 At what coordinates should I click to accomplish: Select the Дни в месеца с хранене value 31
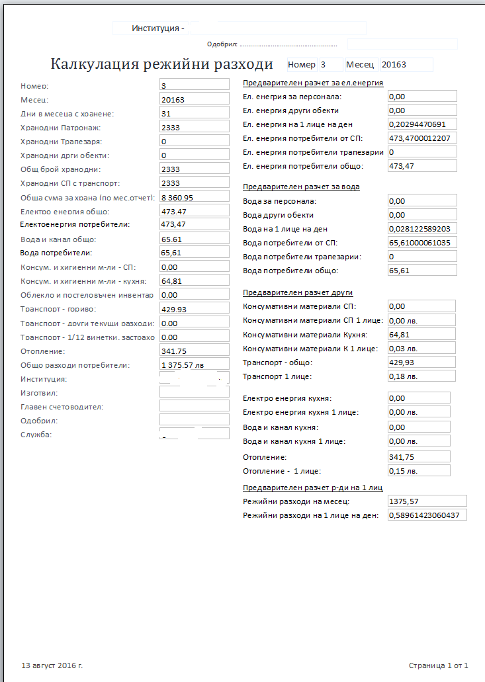(195, 113)
